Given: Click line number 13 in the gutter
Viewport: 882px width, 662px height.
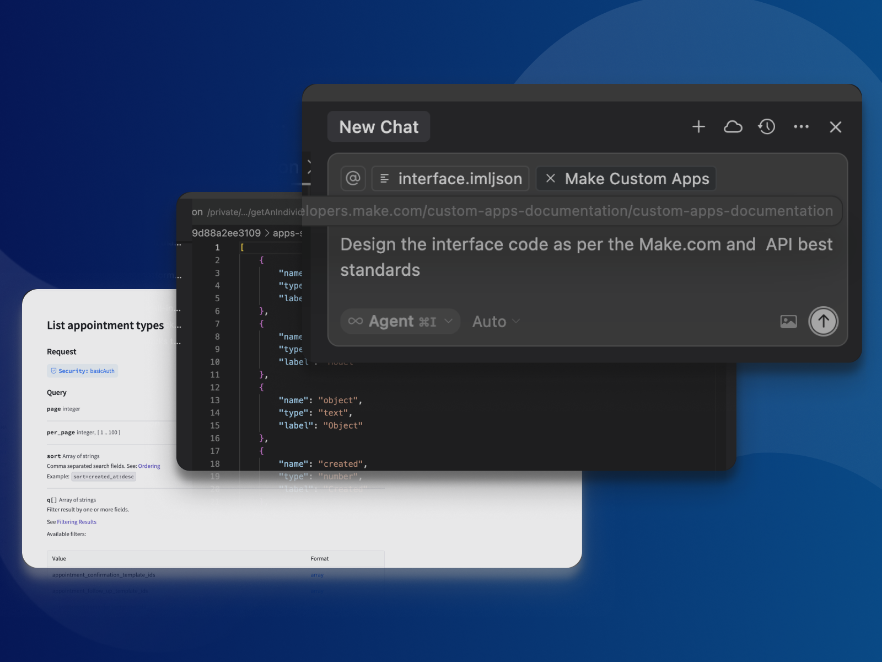Looking at the screenshot, I should point(214,401).
